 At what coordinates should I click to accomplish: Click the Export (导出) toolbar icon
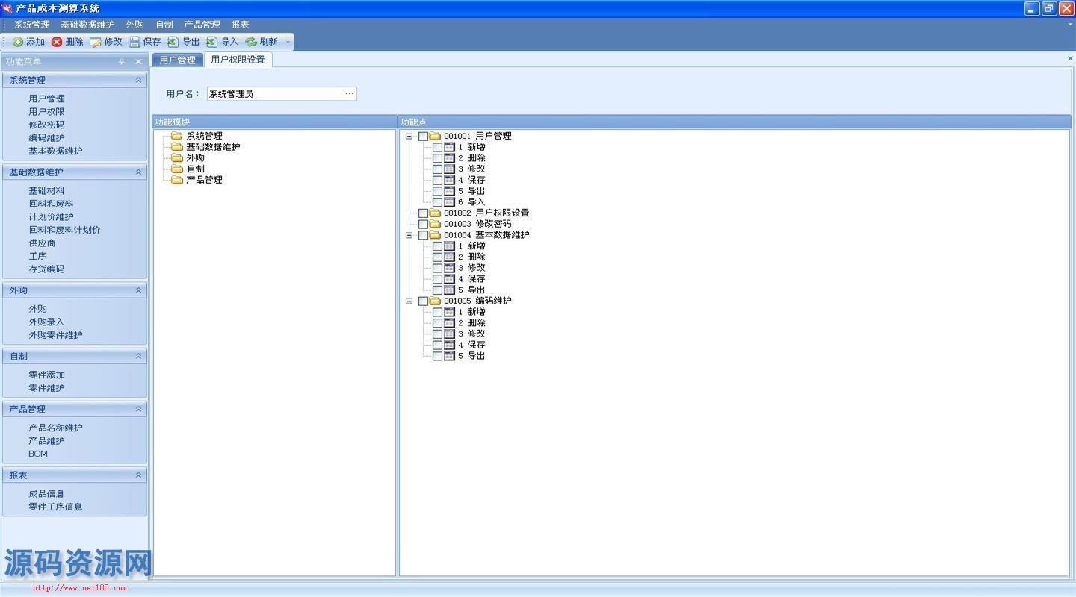coord(173,42)
